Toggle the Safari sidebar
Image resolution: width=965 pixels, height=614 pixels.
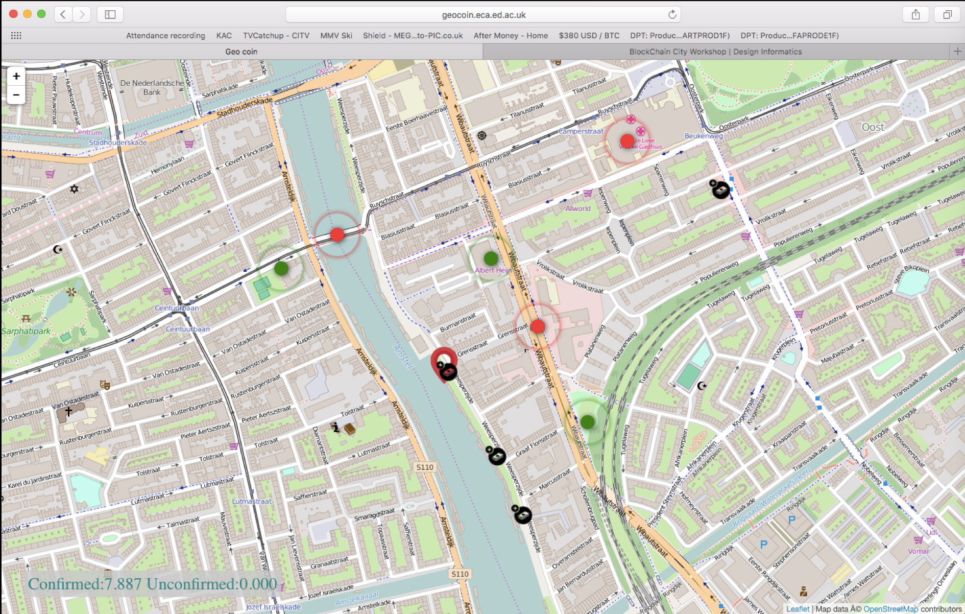[x=110, y=14]
